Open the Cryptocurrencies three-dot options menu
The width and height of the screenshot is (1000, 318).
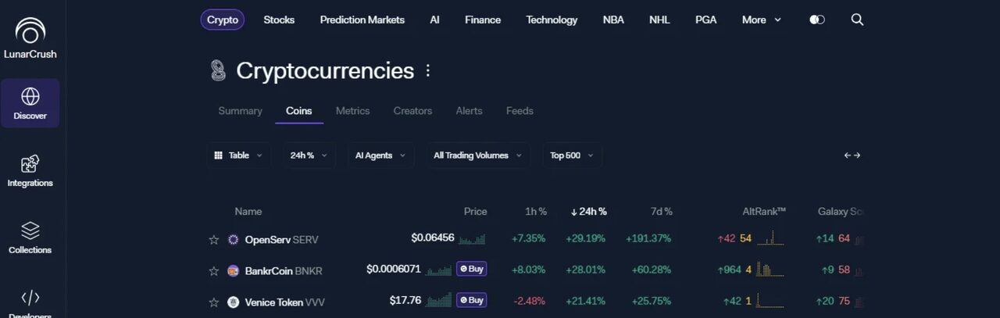pyautogui.click(x=427, y=71)
